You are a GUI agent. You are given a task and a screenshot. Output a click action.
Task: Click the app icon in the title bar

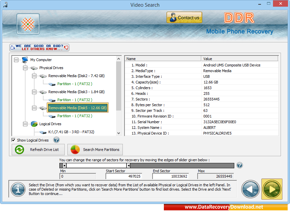pyautogui.click(x=5, y=5)
